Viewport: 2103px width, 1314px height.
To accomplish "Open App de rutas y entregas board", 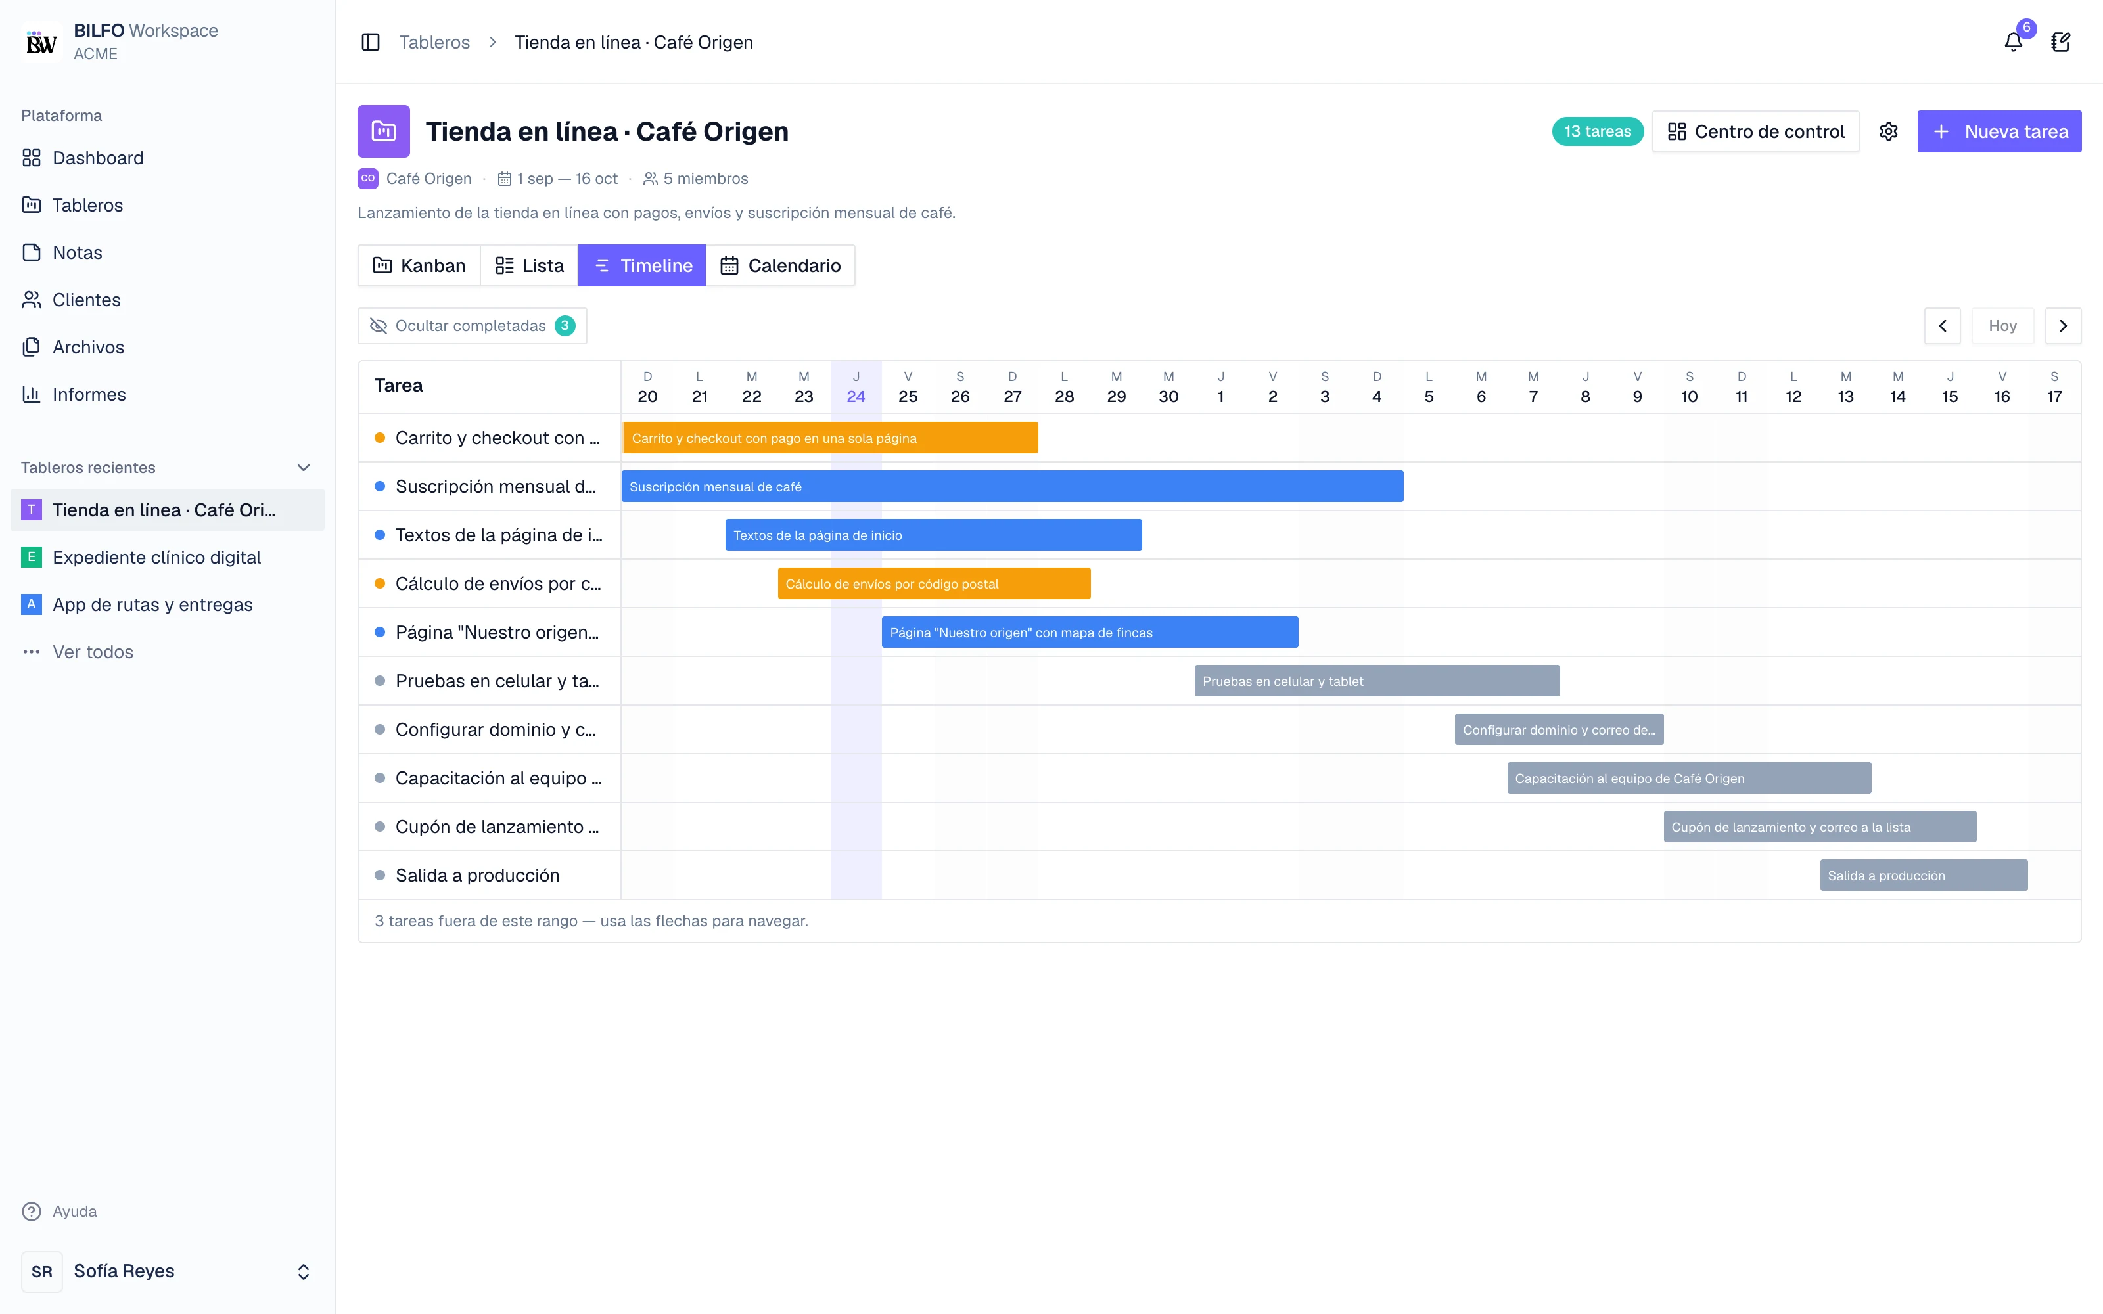I will click(167, 605).
